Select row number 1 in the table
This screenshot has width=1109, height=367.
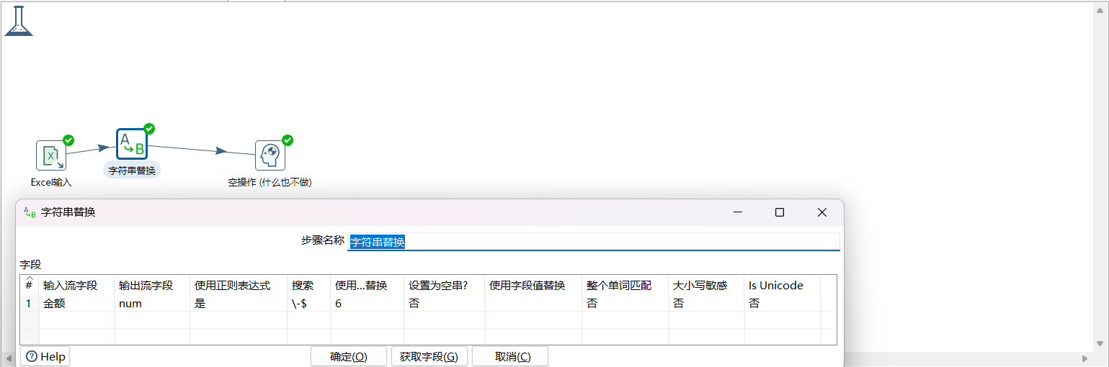pyautogui.click(x=29, y=303)
